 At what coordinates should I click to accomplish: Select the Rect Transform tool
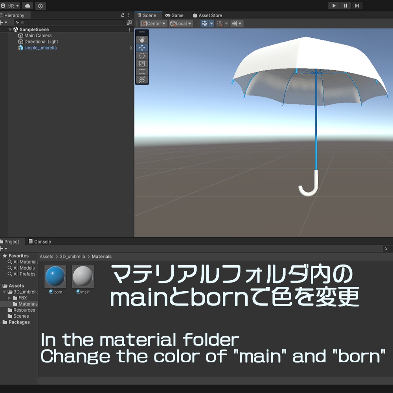point(142,72)
